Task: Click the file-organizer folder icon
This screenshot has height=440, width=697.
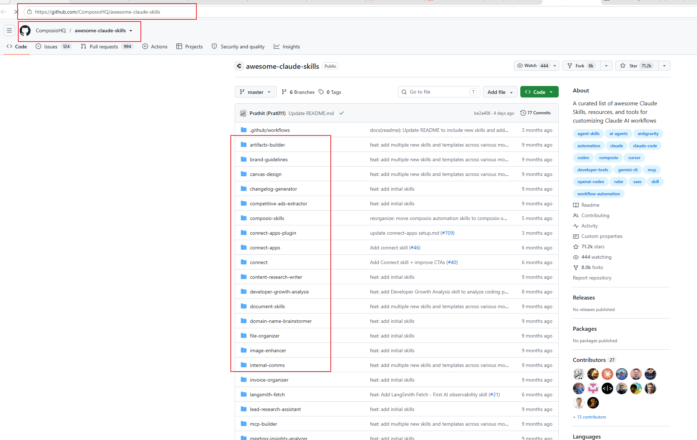Action: click(244, 336)
